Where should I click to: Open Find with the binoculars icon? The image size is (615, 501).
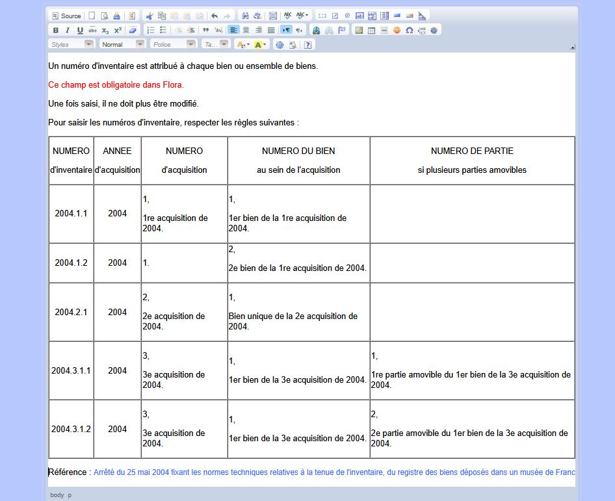click(245, 16)
